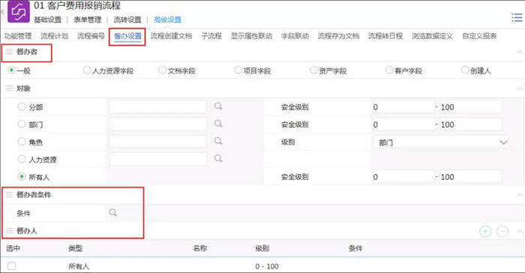Click the purple workflow logo icon
Screen dimensions: 525x273
pyautogui.click(x=19, y=12)
